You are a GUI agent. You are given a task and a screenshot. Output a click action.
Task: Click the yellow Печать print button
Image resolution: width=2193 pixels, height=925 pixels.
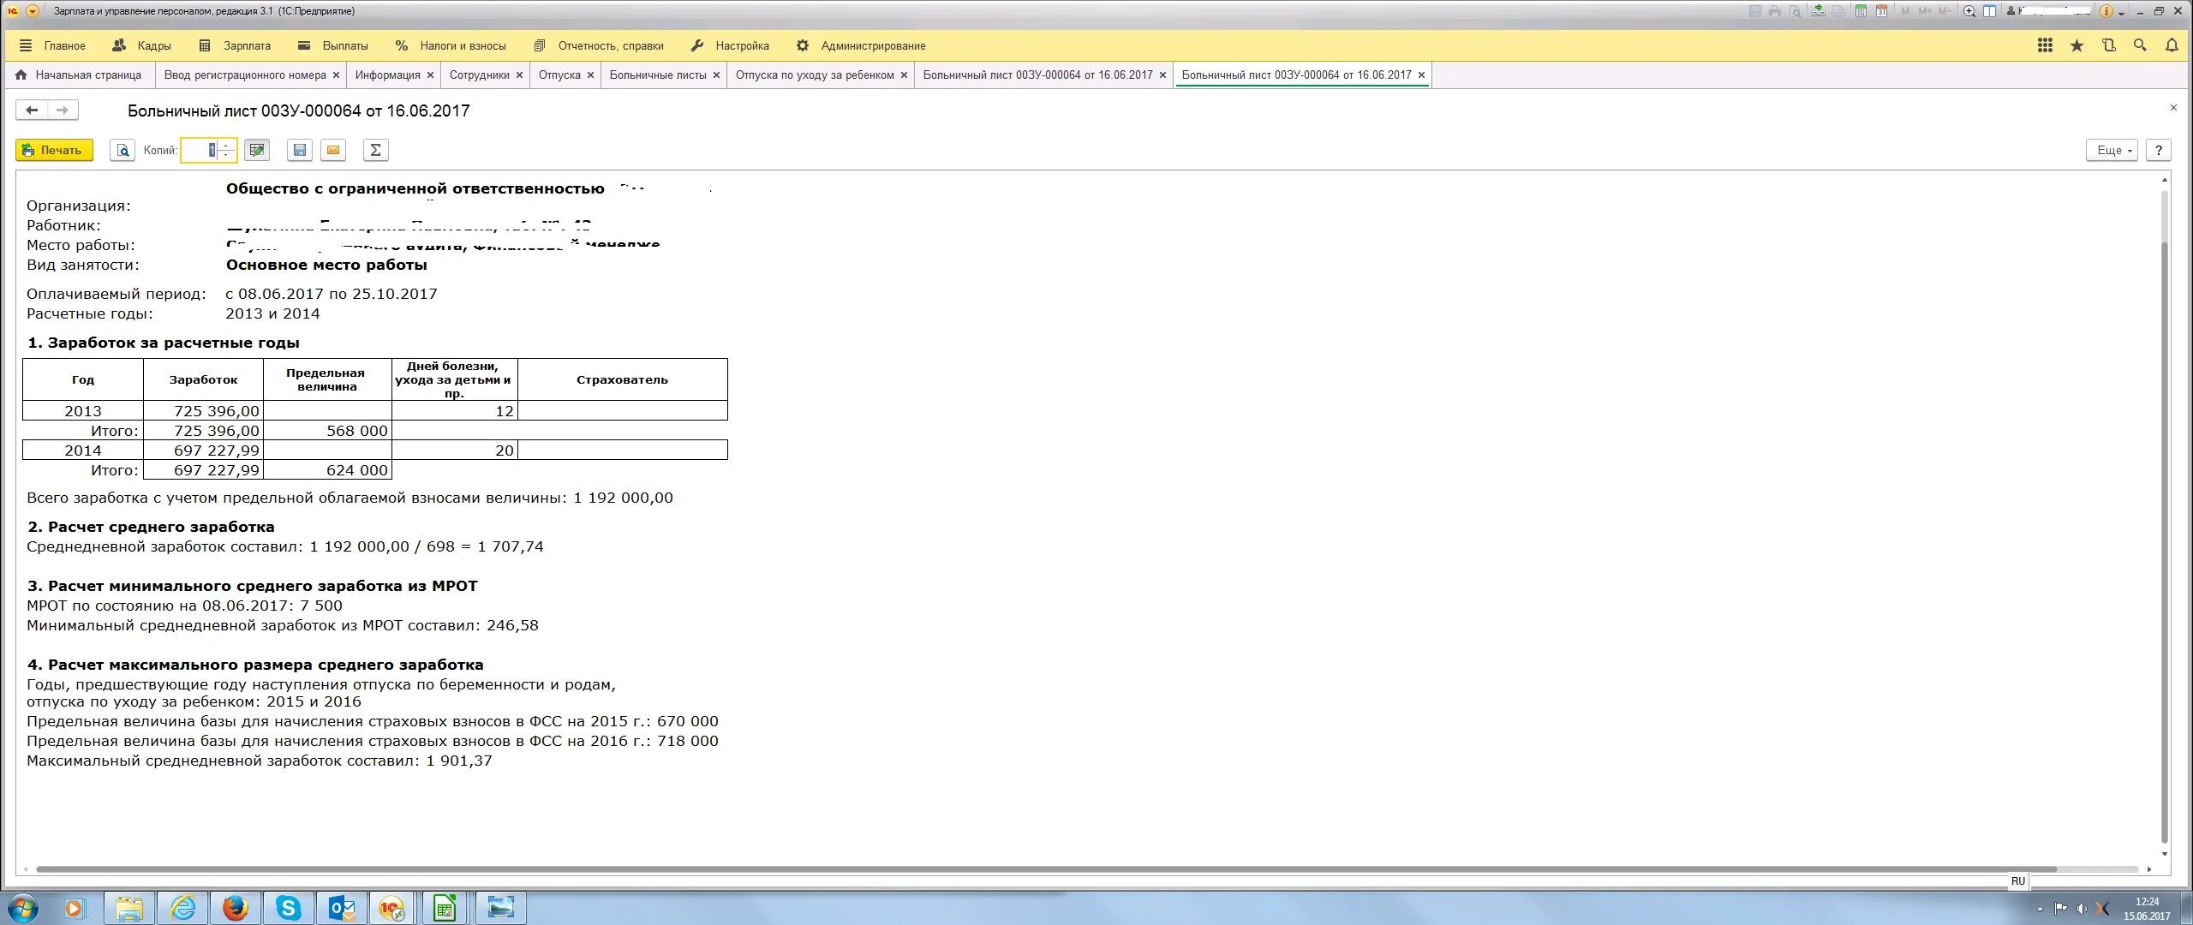(54, 150)
